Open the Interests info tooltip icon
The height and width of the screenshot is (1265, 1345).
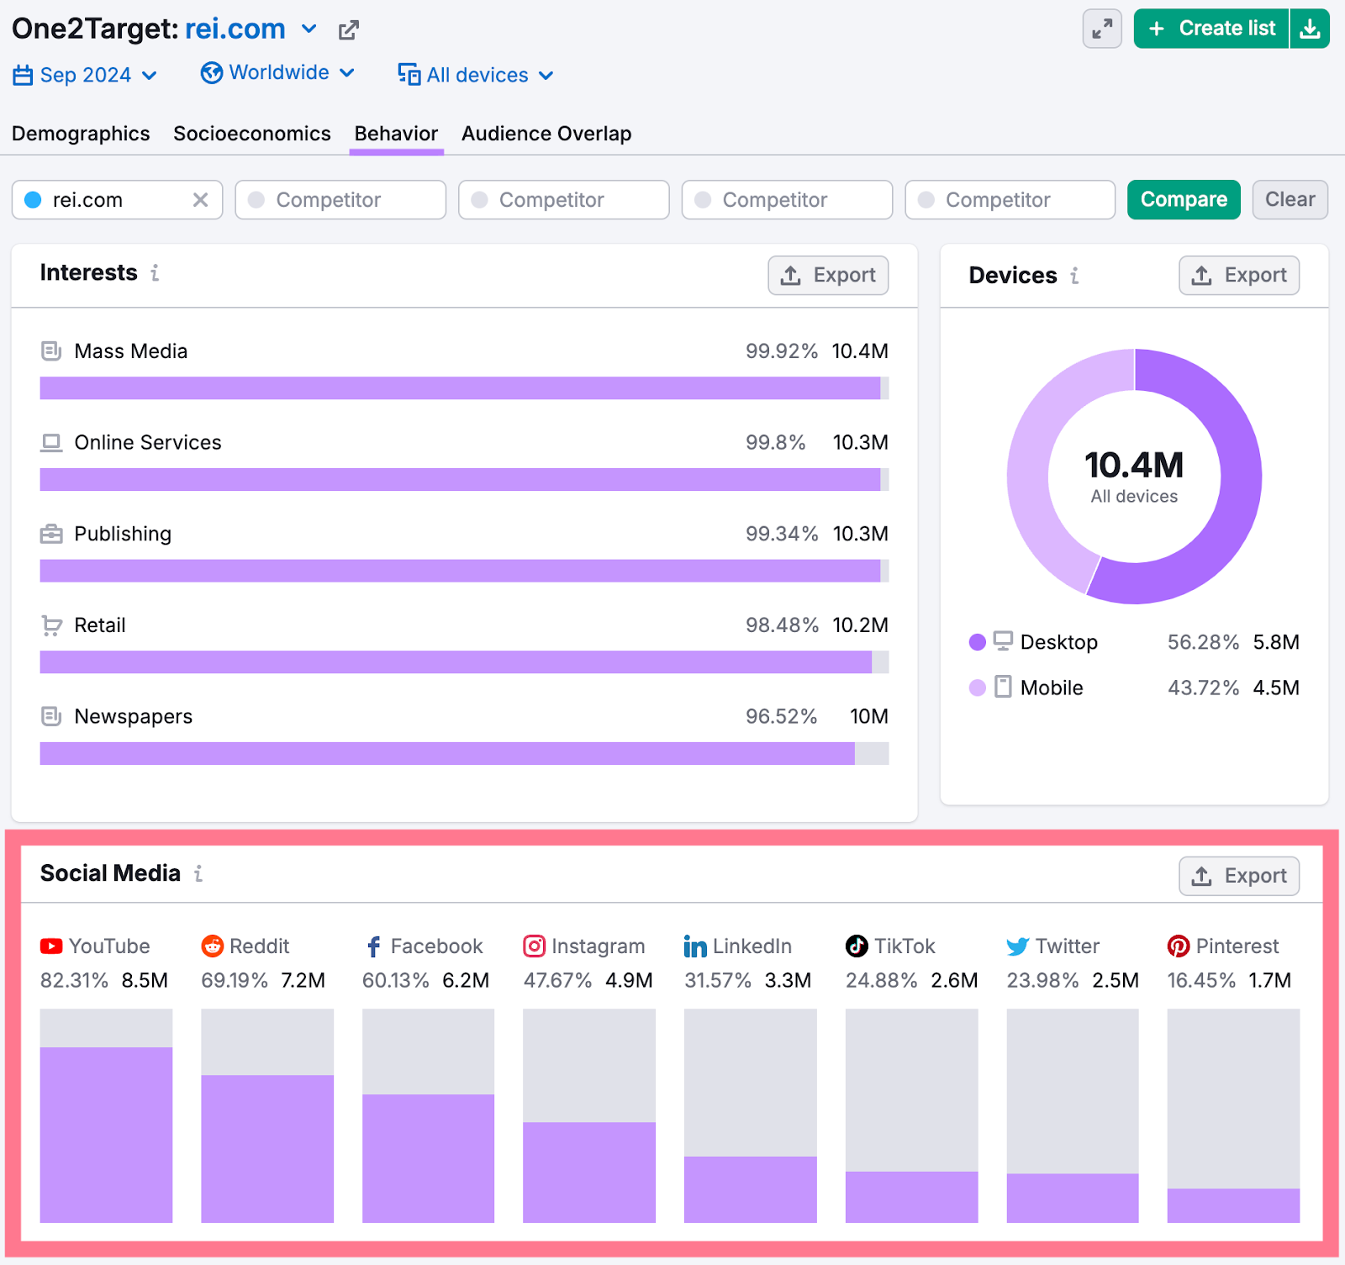click(155, 273)
